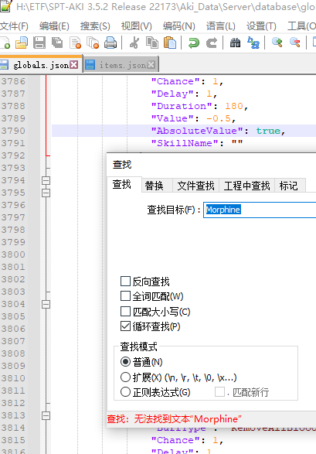This screenshot has height=454, width=316.
Task: Open the 设置(T) menu
Action: tap(261, 26)
